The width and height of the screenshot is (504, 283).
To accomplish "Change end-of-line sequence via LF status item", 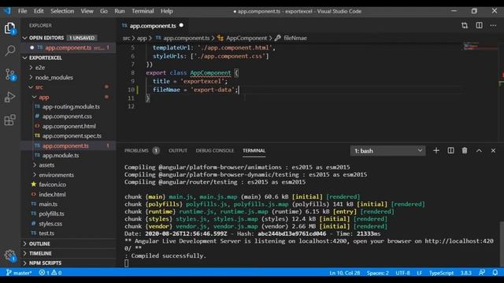I will tap(419, 273).
